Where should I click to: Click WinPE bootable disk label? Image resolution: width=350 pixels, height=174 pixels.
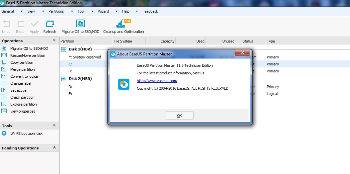click(x=26, y=134)
